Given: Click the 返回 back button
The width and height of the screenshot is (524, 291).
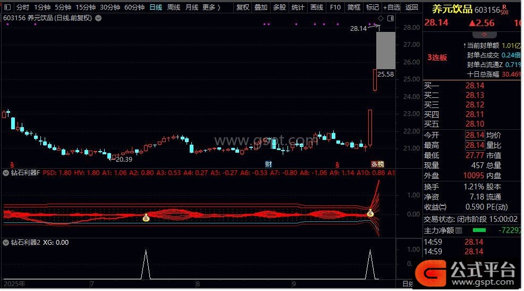Looking at the screenshot, I should tap(411, 7).
